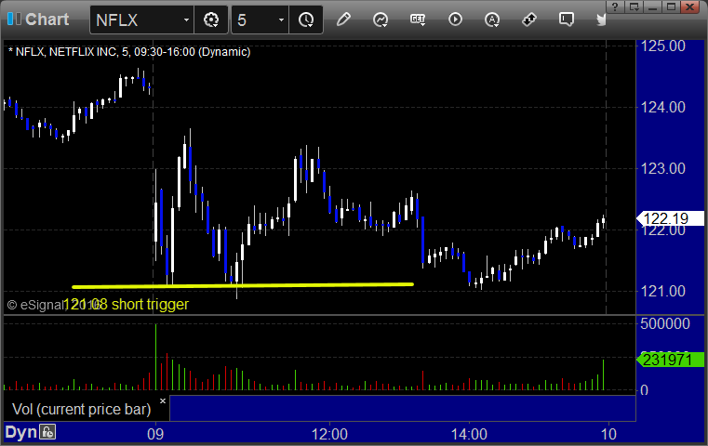Open the studies icon with chart line in circle

point(381,20)
